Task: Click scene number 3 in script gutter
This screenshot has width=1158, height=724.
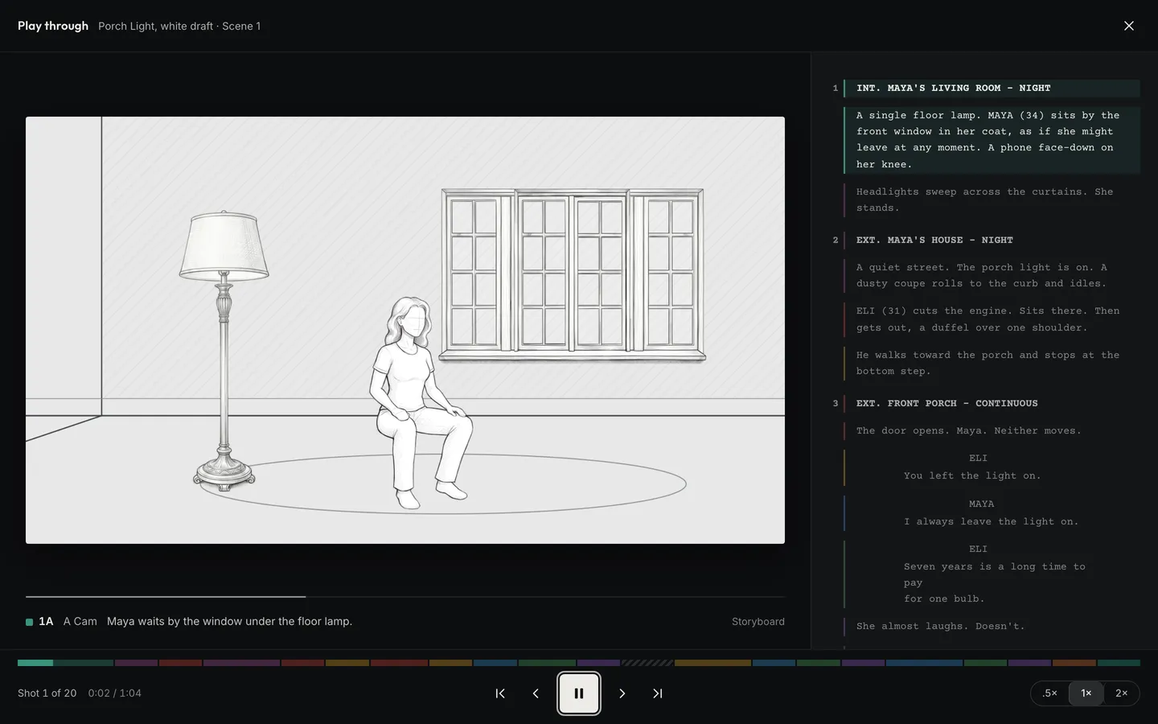Action: [x=836, y=404]
